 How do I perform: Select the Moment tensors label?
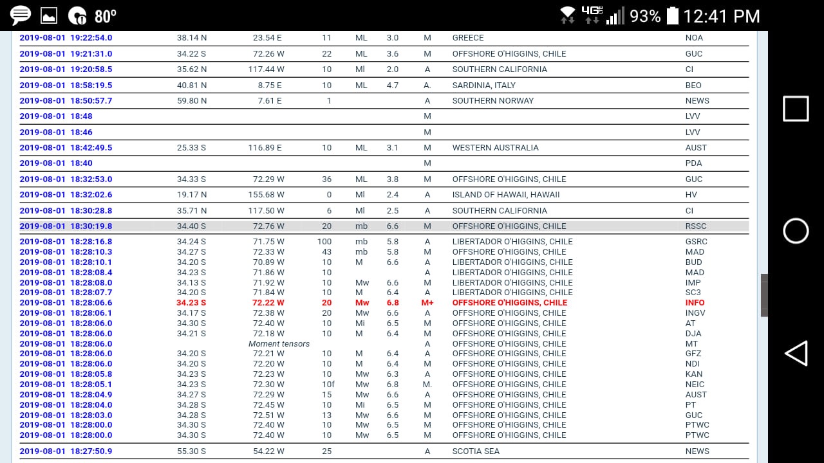tap(279, 344)
